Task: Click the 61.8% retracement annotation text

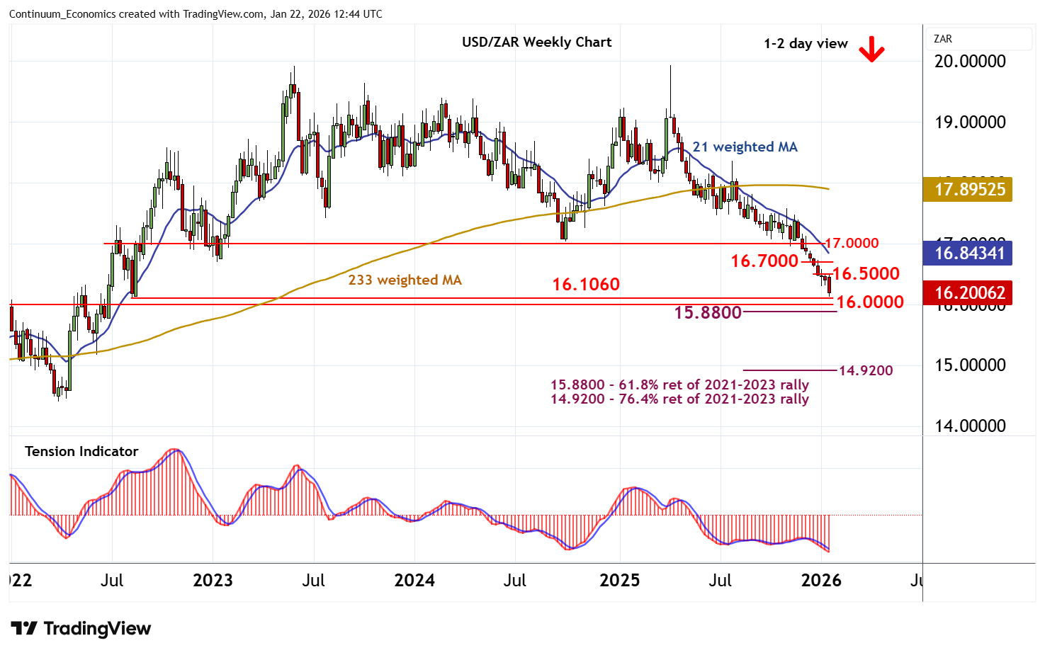Action: [x=679, y=385]
